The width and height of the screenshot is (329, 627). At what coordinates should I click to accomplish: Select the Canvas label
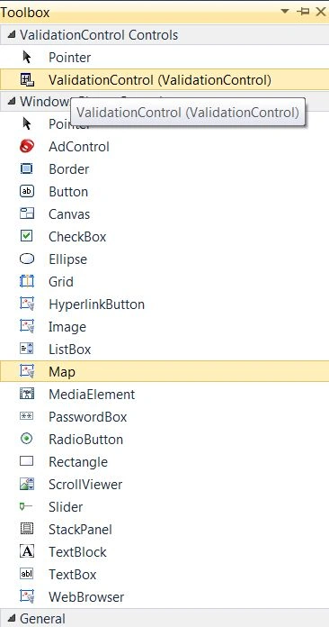[69, 214]
